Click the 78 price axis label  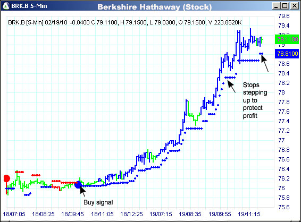coord(282,92)
